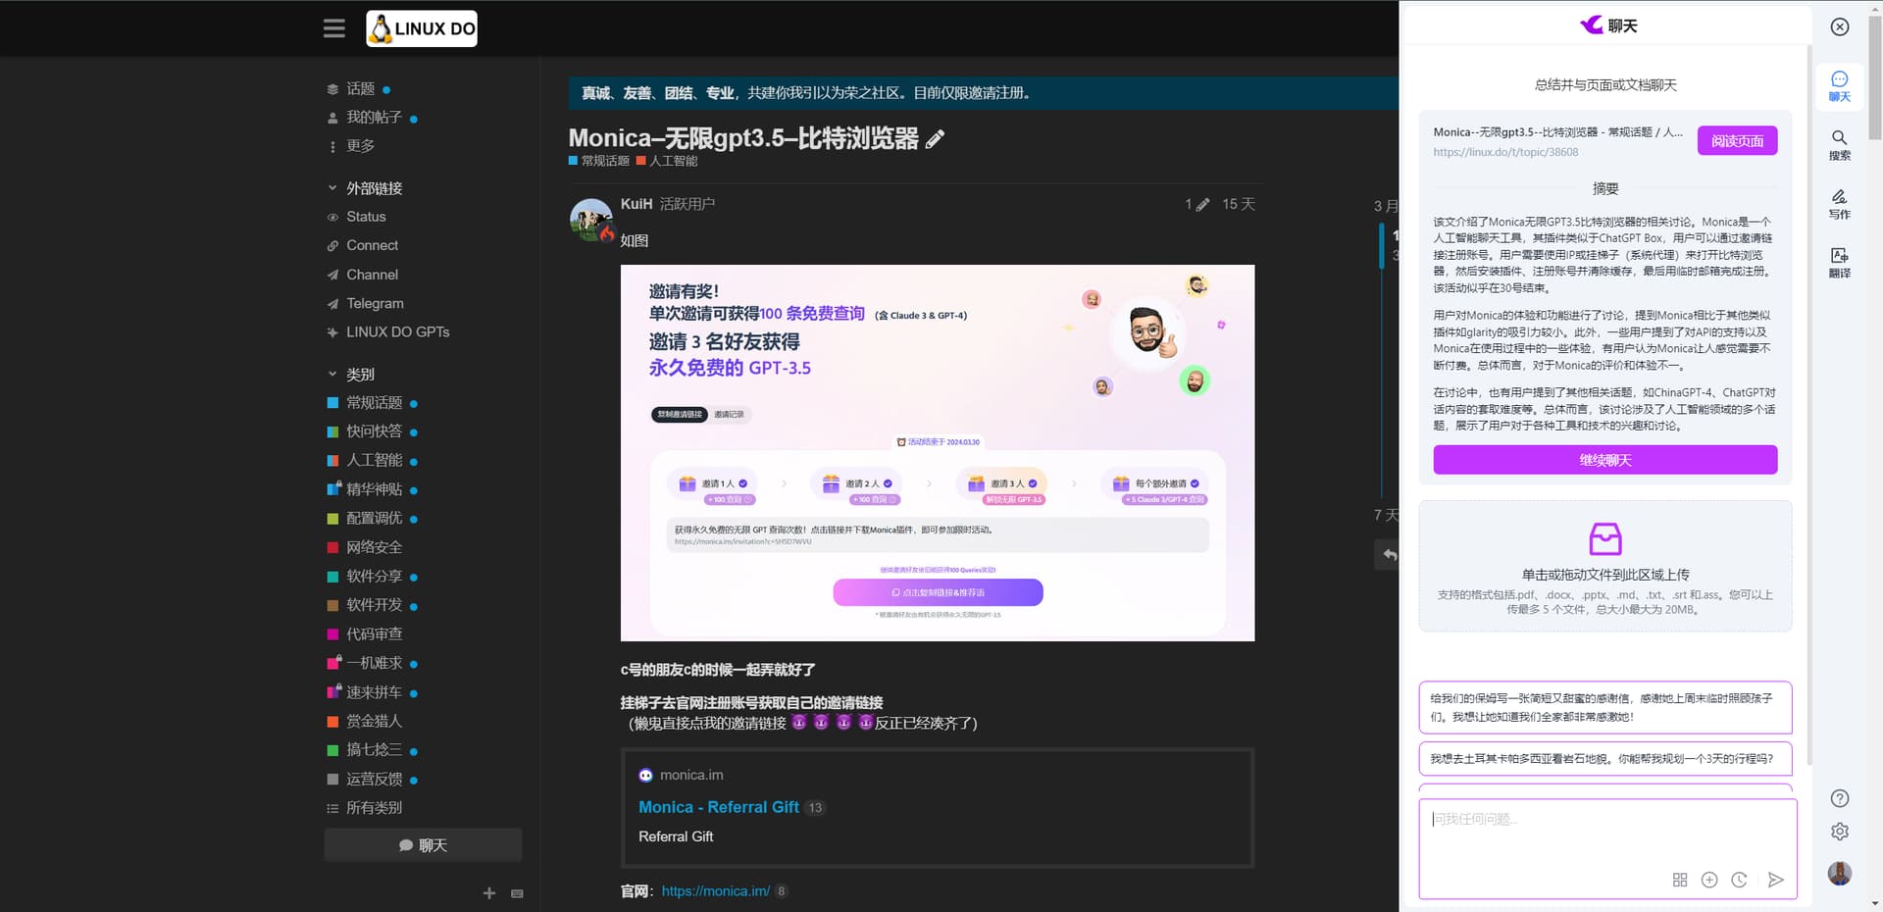The height and width of the screenshot is (912, 1883).
Task: Open https://monica.im/ official site link
Action: coord(716,891)
